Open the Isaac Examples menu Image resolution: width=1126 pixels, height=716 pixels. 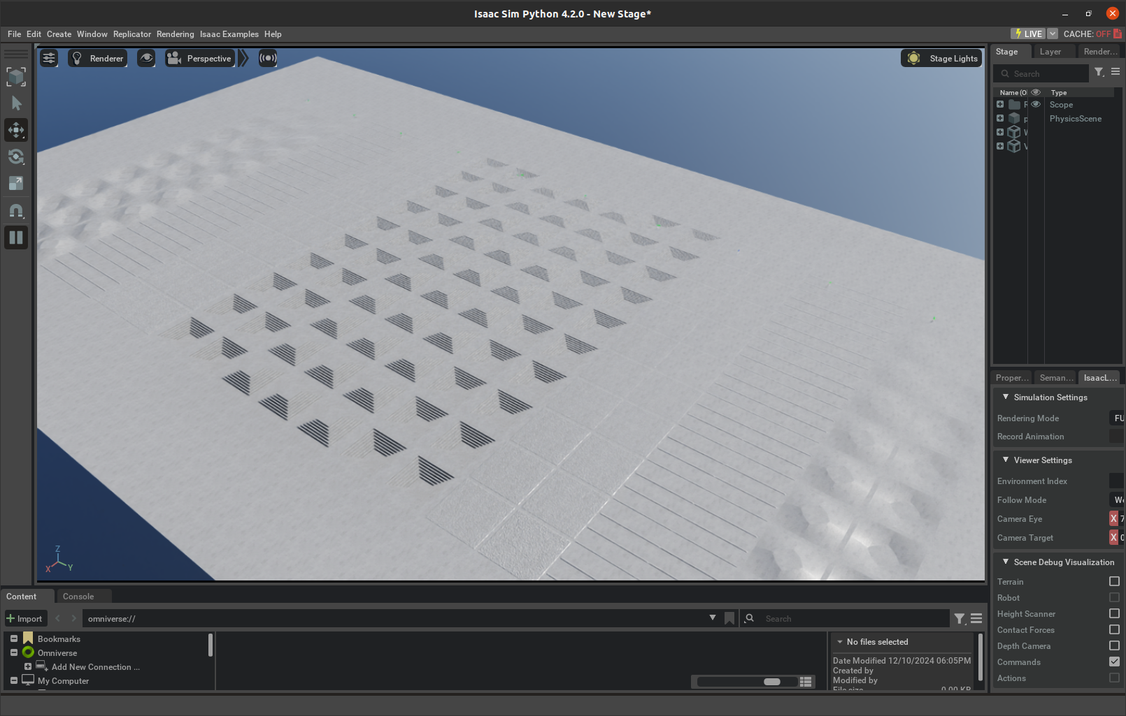pyautogui.click(x=229, y=34)
